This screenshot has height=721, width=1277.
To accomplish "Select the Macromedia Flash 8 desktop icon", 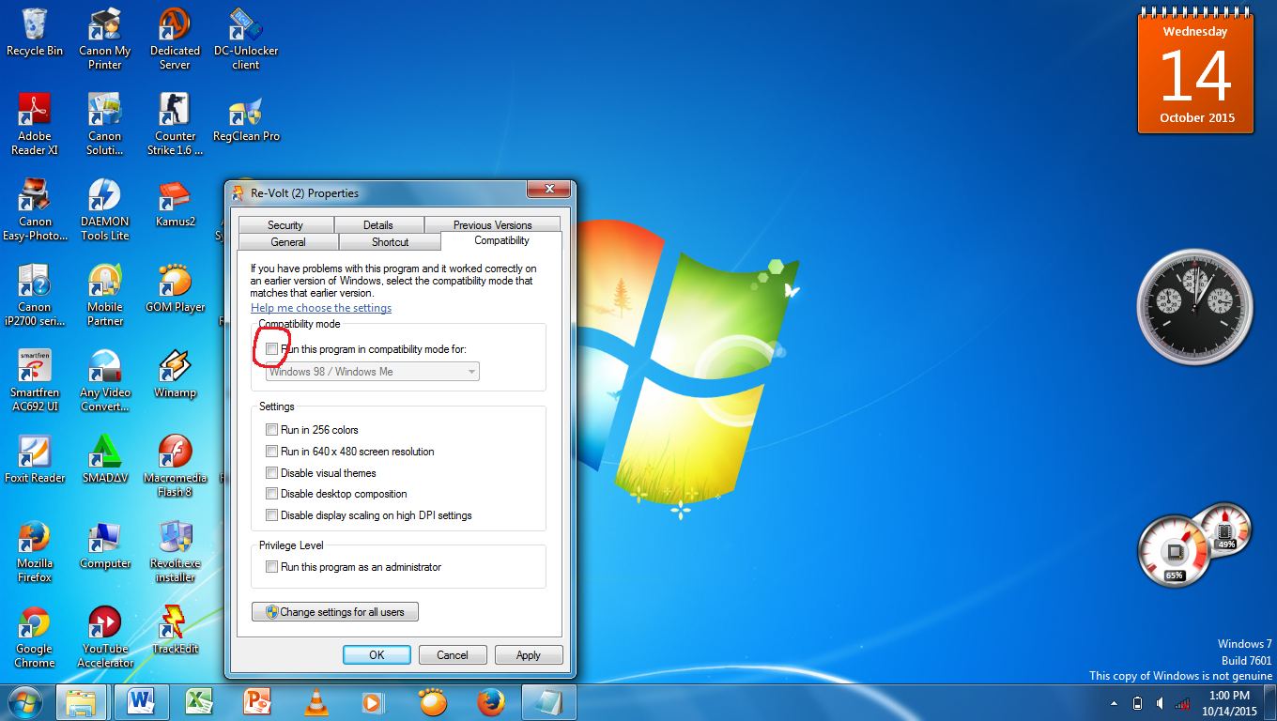I will coord(175,467).
